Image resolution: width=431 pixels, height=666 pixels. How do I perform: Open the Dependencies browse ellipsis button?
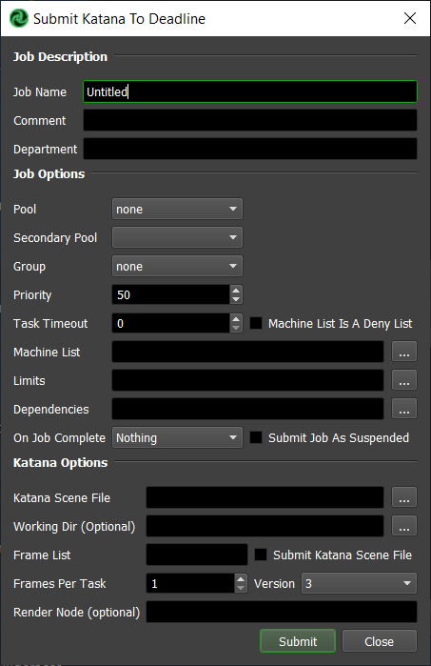[x=404, y=409]
